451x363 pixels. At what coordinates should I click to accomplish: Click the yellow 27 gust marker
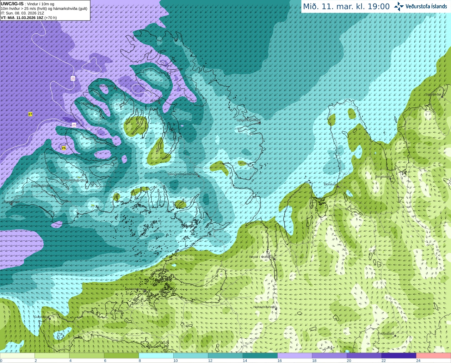(x=30, y=114)
